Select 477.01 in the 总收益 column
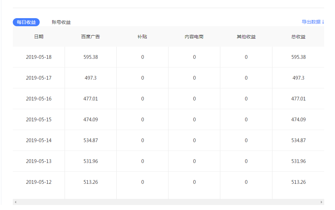The width and height of the screenshot is (335, 210). [x=298, y=98]
